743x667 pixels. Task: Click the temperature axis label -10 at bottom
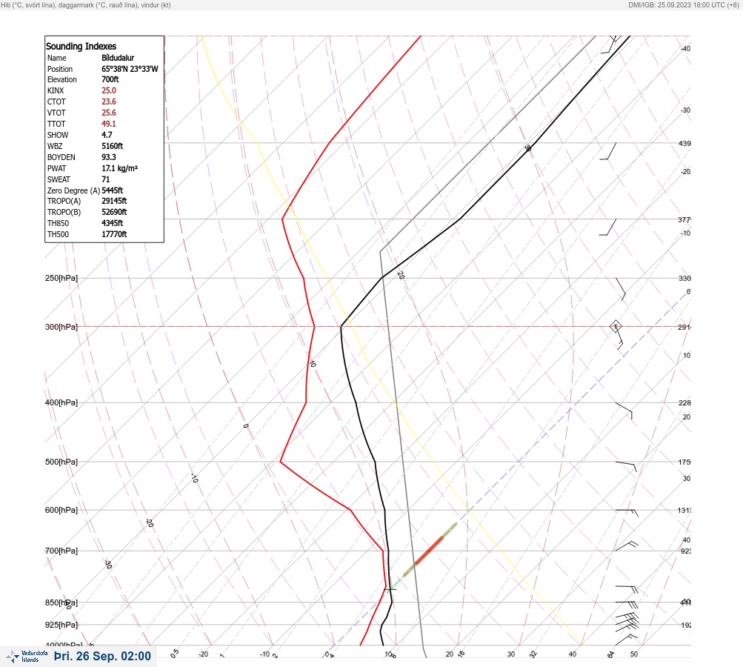265,654
